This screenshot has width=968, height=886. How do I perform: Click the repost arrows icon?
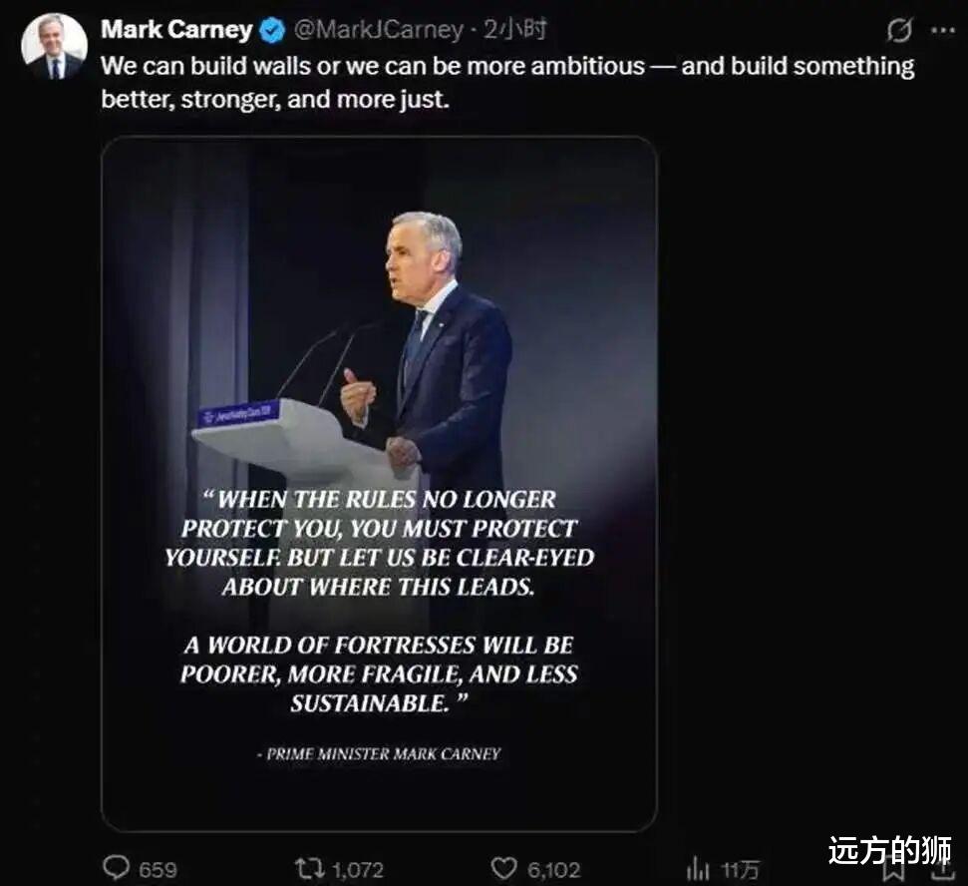tap(310, 868)
